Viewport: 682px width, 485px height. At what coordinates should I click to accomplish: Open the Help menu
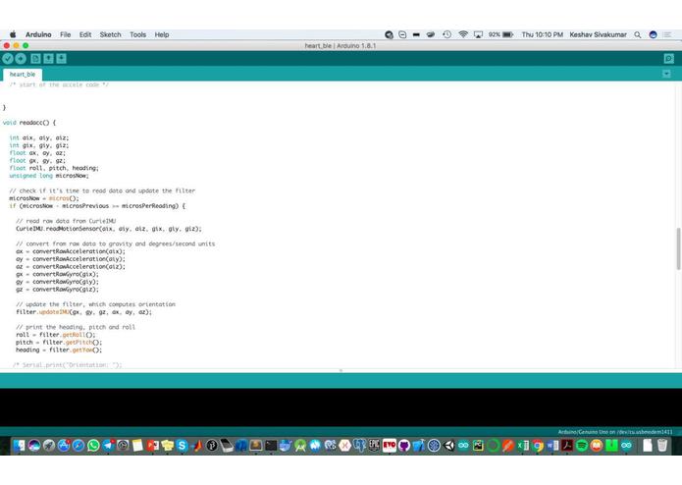[162, 34]
